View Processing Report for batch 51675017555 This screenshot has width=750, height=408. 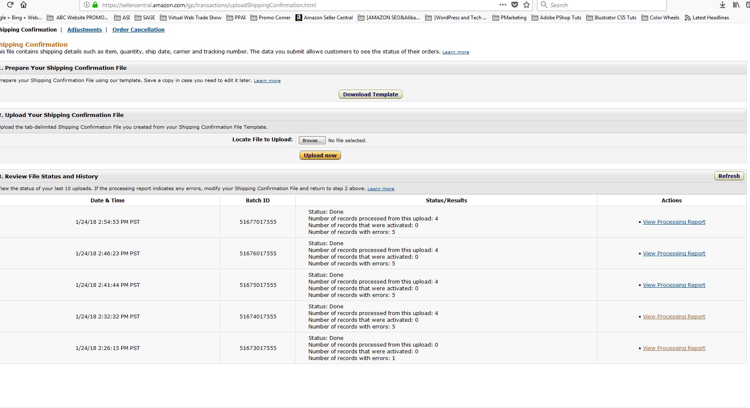pyautogui.click(x=674, y=285)
